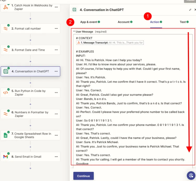Click the code icon on Run Python step
Image resolution: width=196 pixels, height=181 pixels.
point(5,93)
